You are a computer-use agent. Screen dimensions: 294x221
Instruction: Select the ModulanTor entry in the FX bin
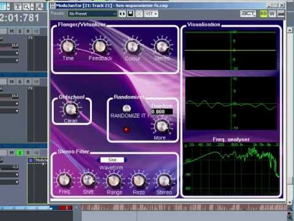38,160
